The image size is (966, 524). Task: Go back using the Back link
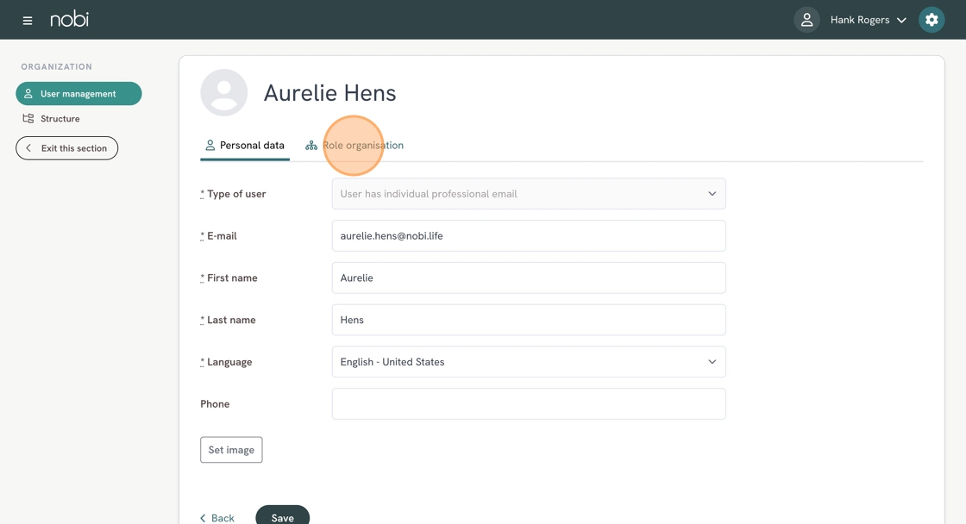click(217, 518)
